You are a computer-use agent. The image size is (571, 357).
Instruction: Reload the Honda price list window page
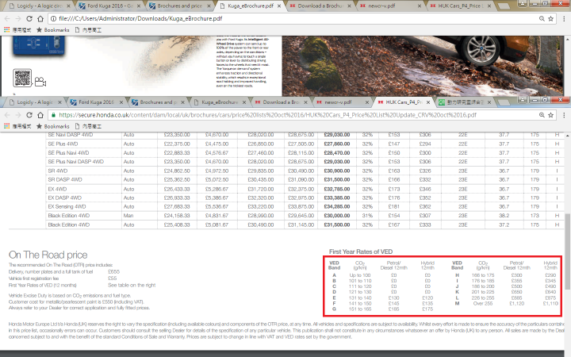[x=29, y=115]
